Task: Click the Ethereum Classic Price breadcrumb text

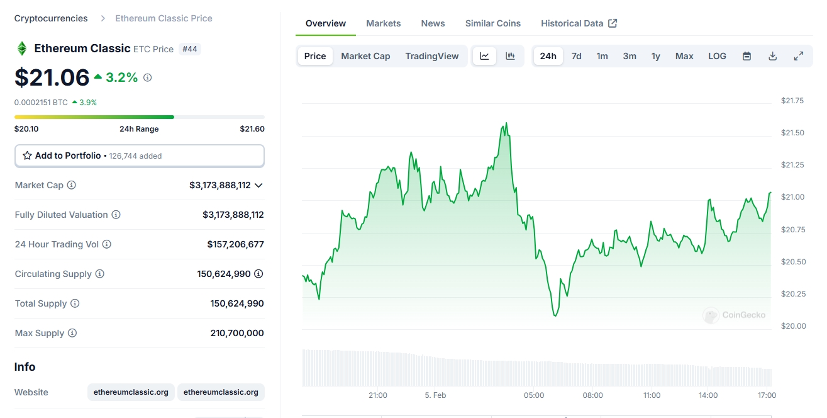Action: click(164, 18)
